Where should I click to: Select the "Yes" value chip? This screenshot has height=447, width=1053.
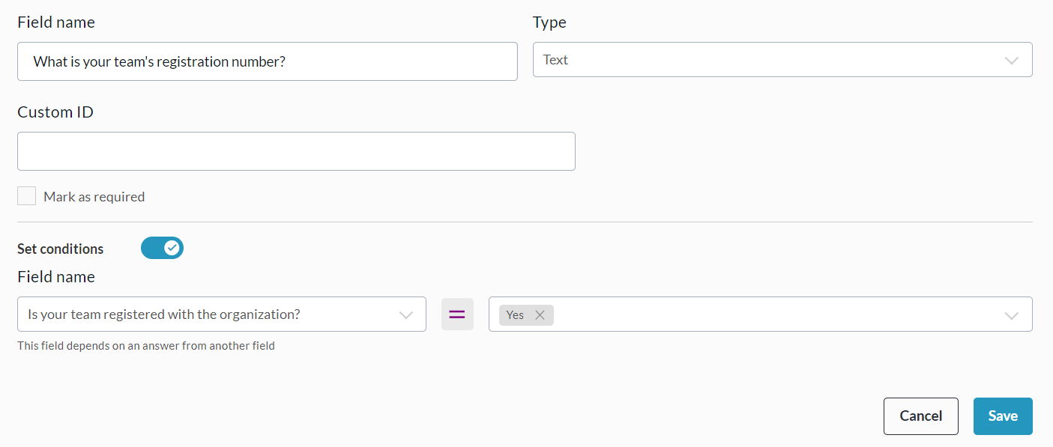pos(515,315)
